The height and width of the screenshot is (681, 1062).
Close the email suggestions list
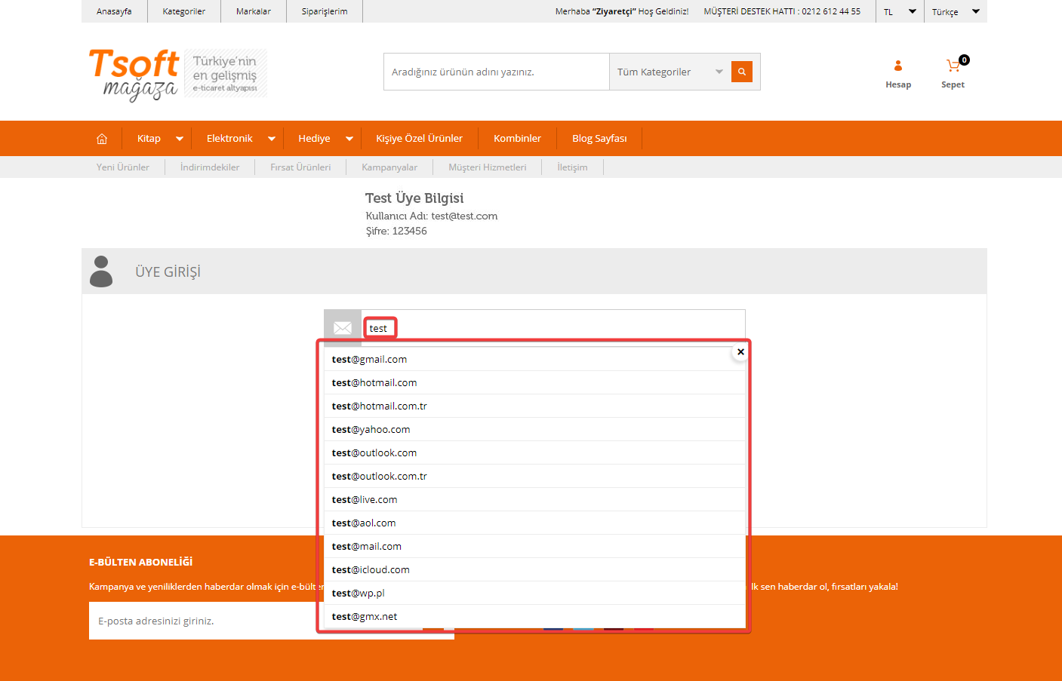tap(740, 352)
